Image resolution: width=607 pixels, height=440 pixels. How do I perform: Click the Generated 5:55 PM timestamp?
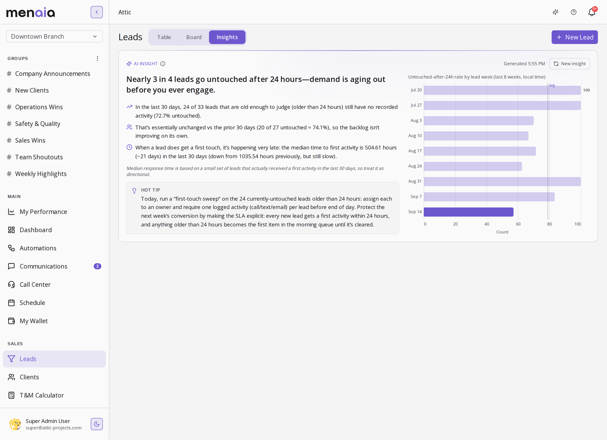(x=524, y=64)
